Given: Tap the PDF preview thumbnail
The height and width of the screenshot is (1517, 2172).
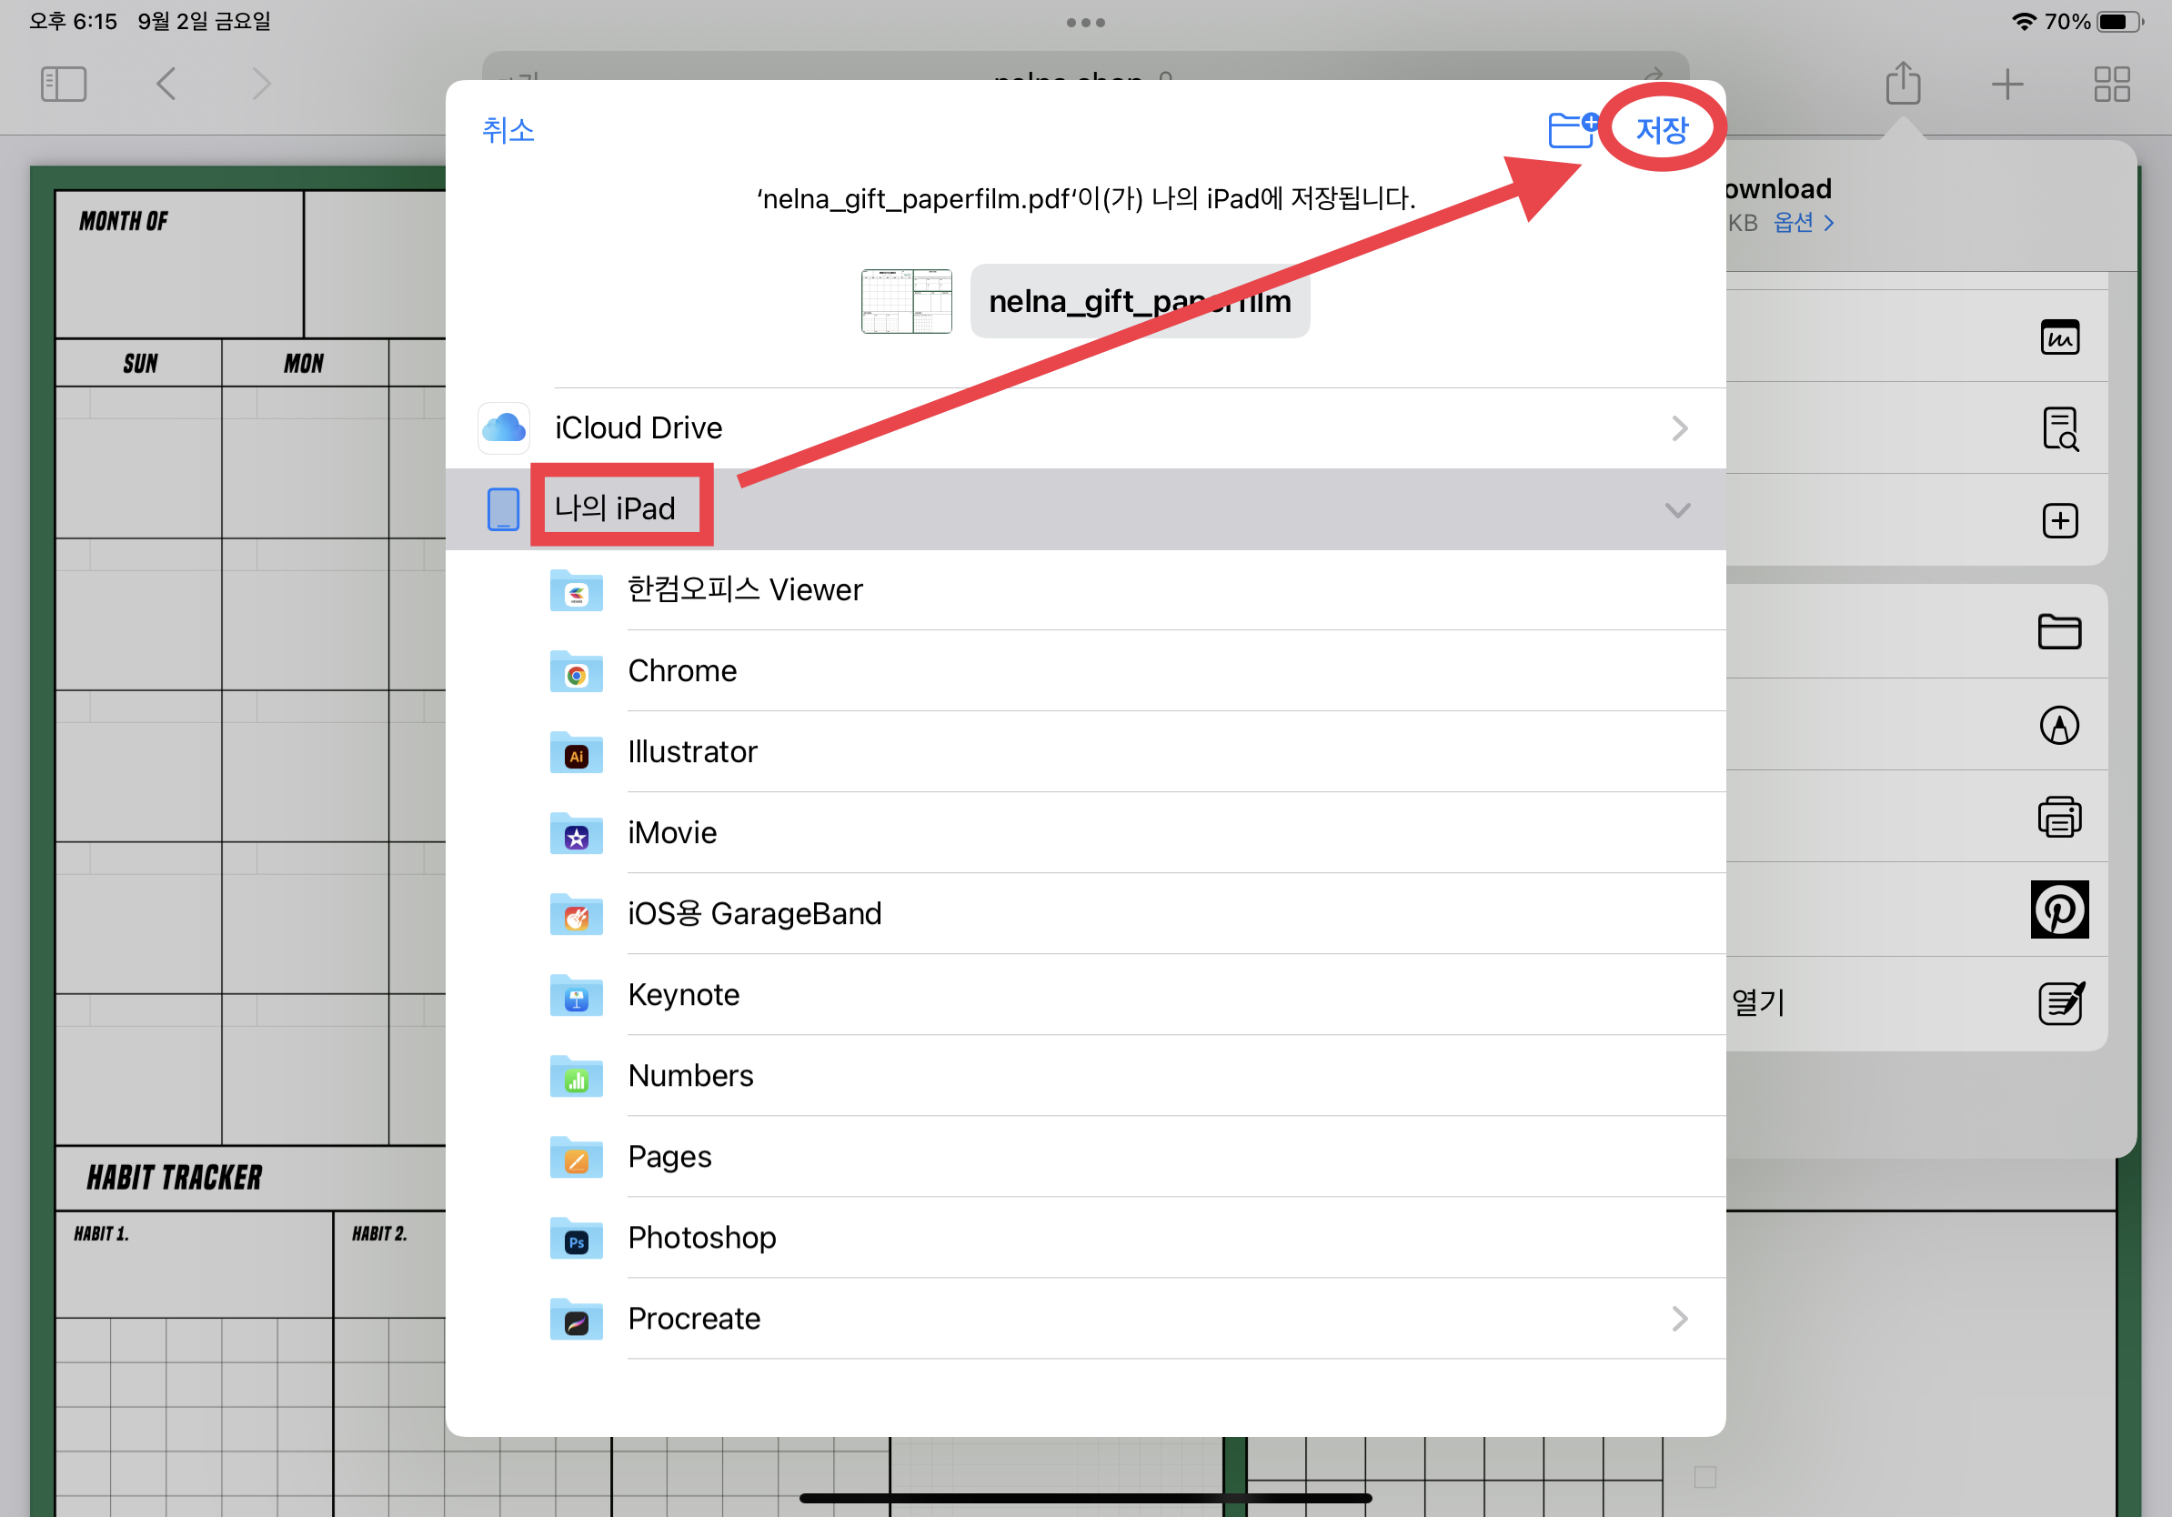Looking at the screenshot, I should (x=905, y=302).
